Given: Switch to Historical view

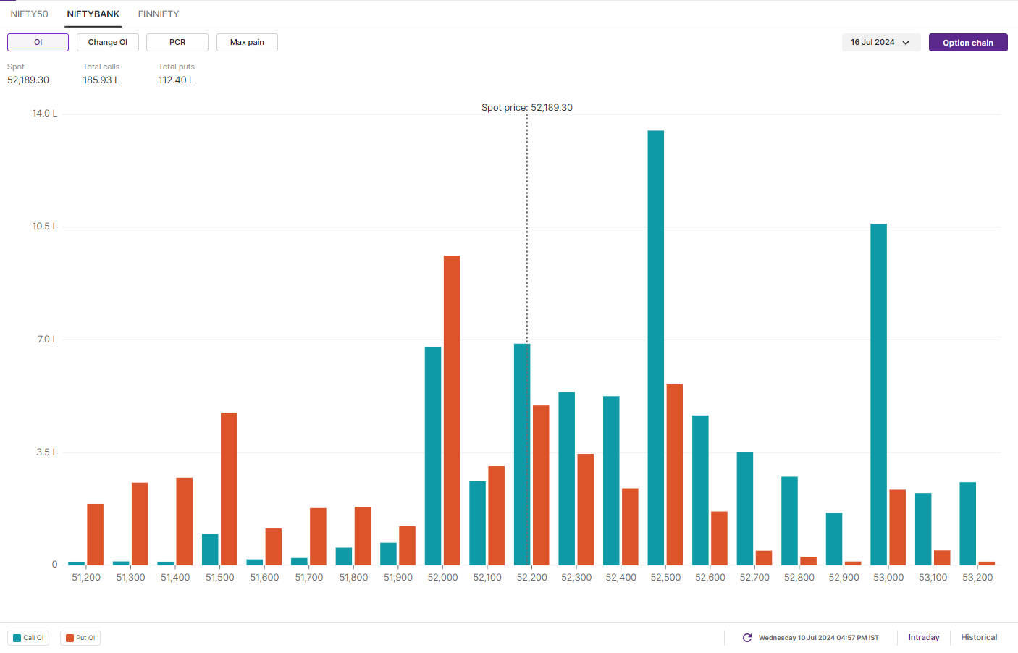Looking at the screenshot, I should click(979, 637).
